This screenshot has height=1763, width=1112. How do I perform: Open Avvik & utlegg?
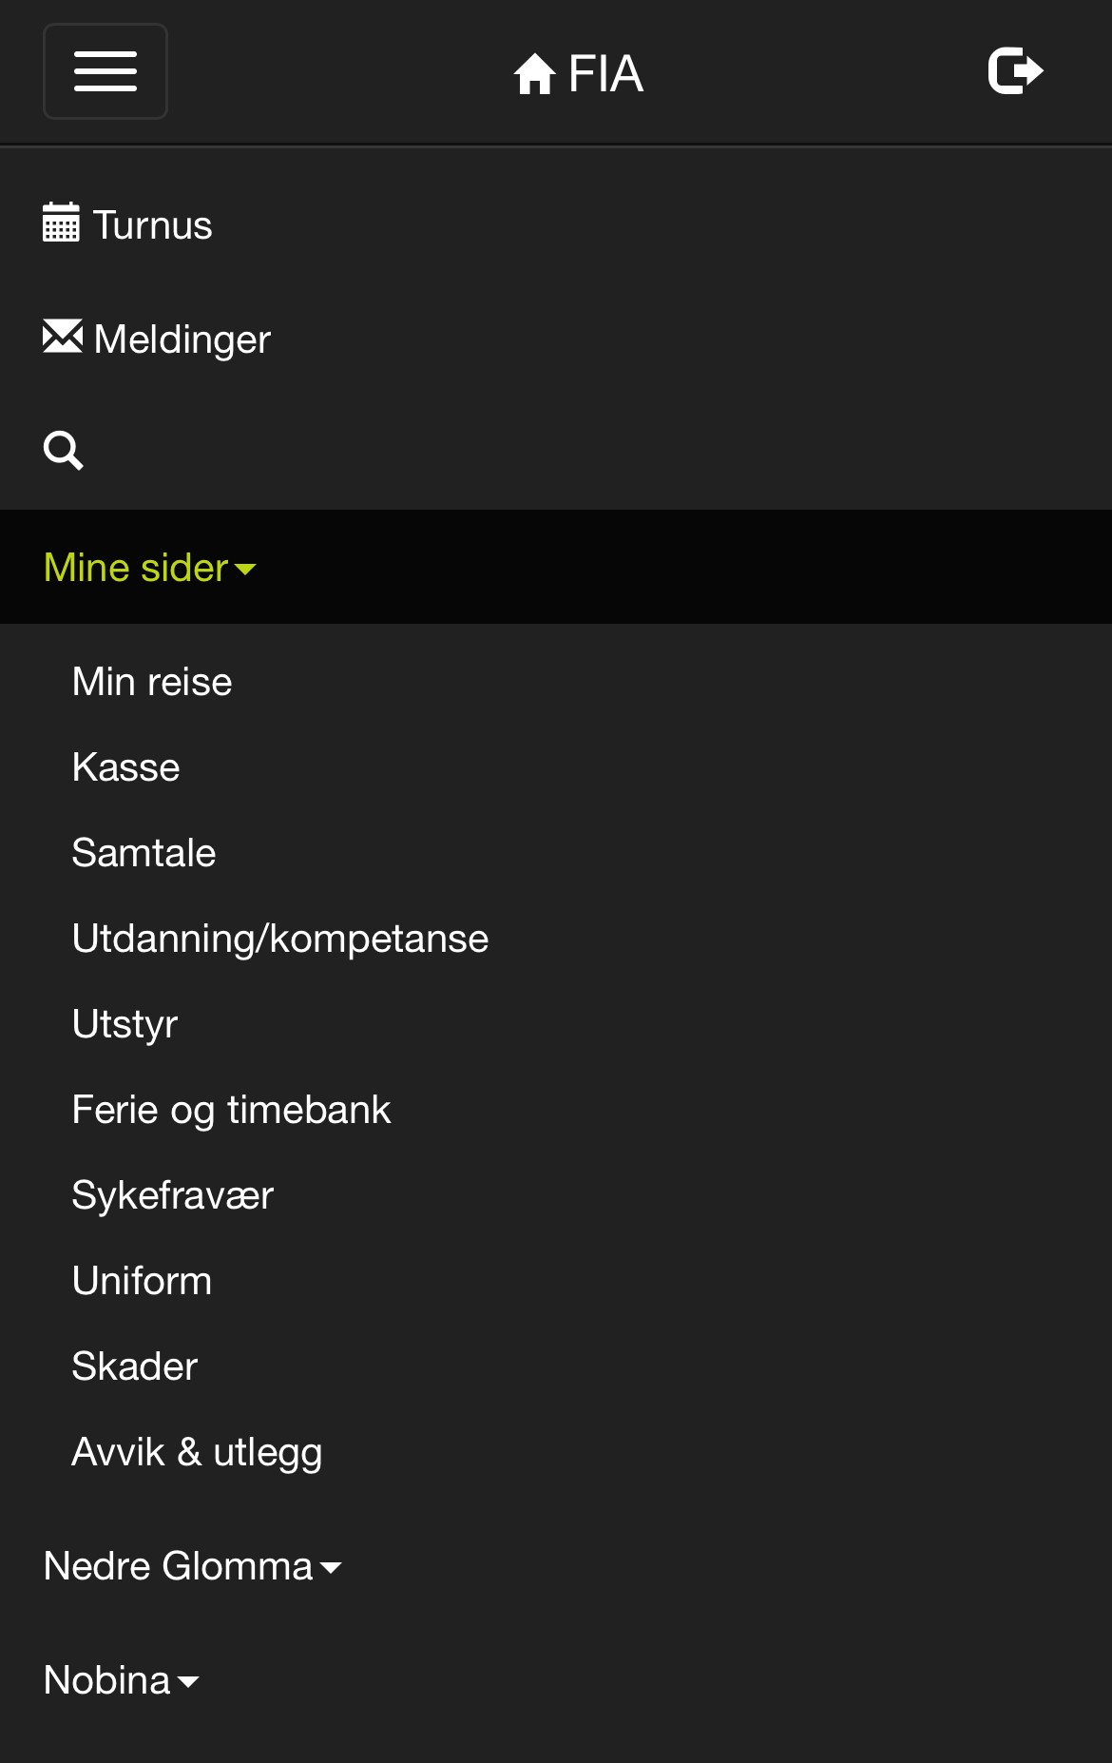coord(198,1452)
